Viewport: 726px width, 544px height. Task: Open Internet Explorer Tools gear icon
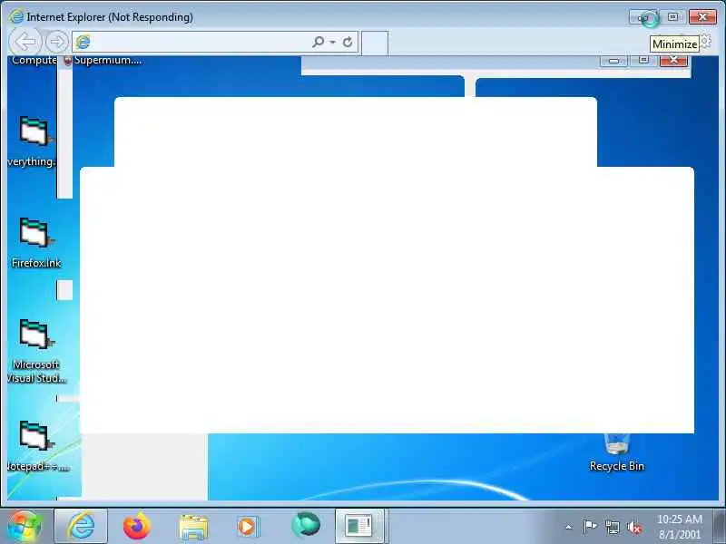click(x=705, y=41)
